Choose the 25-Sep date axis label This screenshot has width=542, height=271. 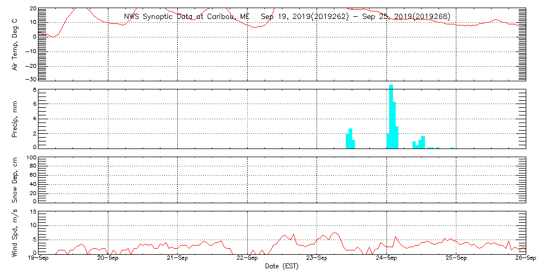point(456,259)
